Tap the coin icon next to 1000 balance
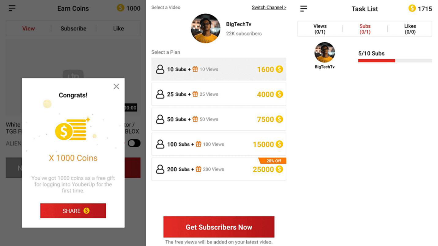 coord(120,8)
